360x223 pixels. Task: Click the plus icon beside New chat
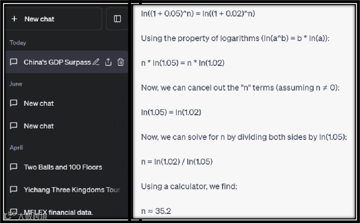coord(14,19)
